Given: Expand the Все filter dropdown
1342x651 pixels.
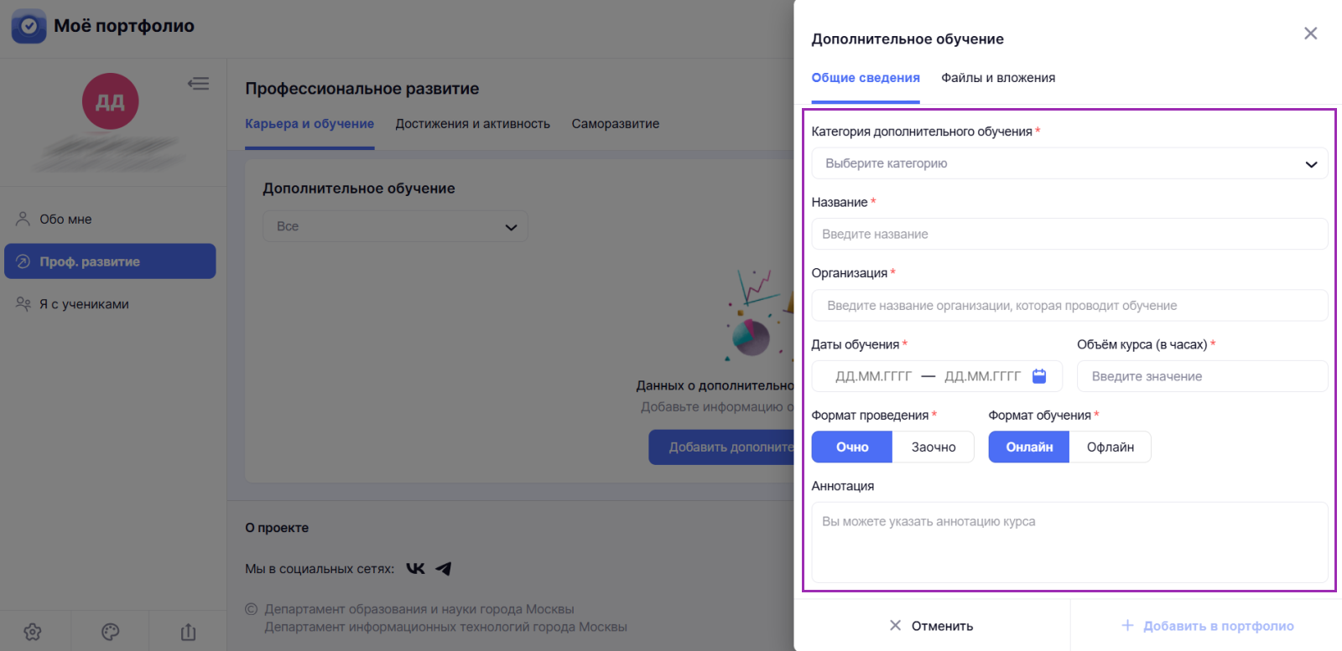Looking at the screenshot, I should pyautogui.click(x=395, y=226).
